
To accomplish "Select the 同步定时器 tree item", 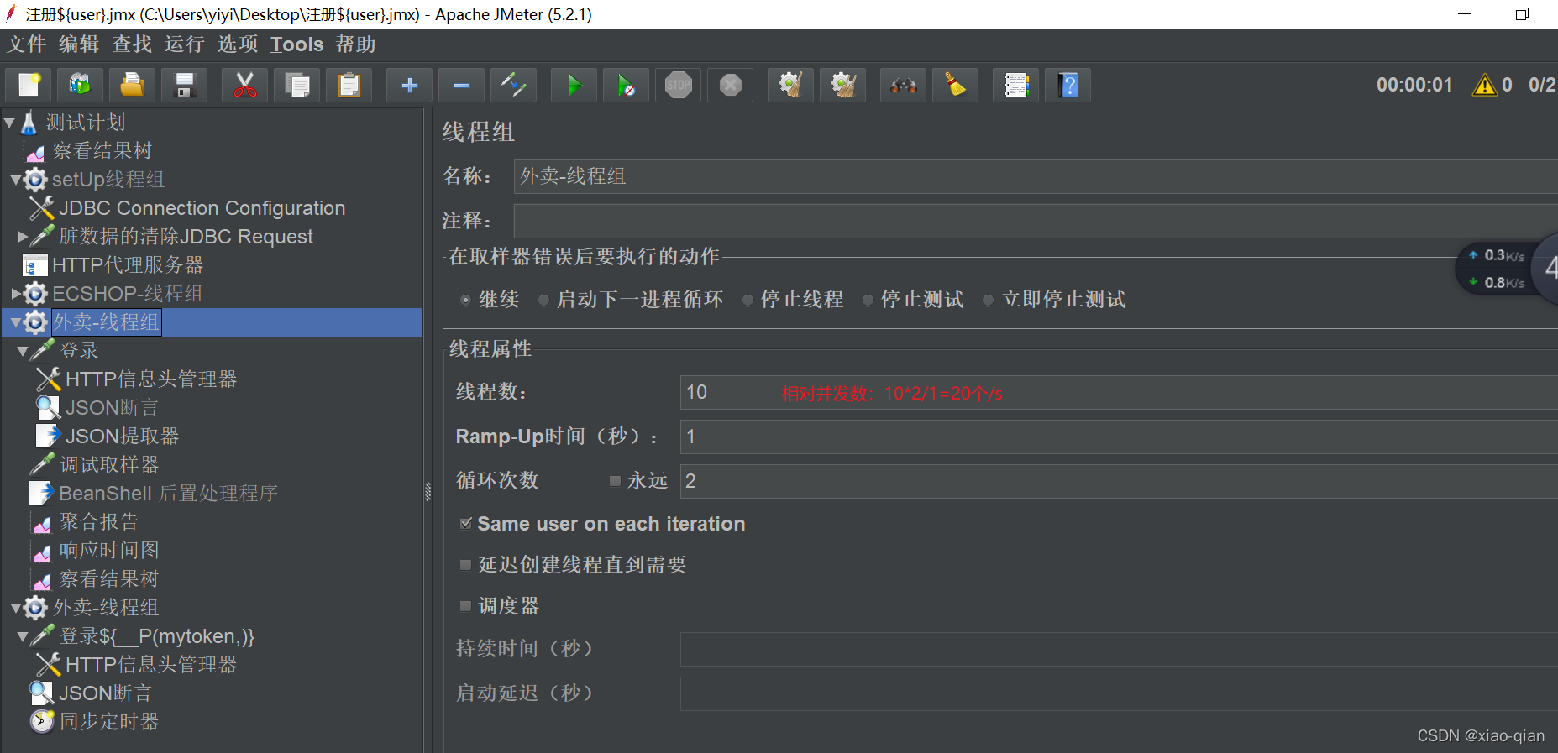I will pos(109,722).
